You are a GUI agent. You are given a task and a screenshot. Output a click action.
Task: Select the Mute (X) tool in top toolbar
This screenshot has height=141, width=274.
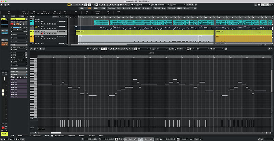[x=113, y=5]
